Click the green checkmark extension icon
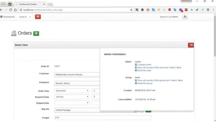Image resolution: width=216 pixels, height=122 pixels. pos(197,10)
